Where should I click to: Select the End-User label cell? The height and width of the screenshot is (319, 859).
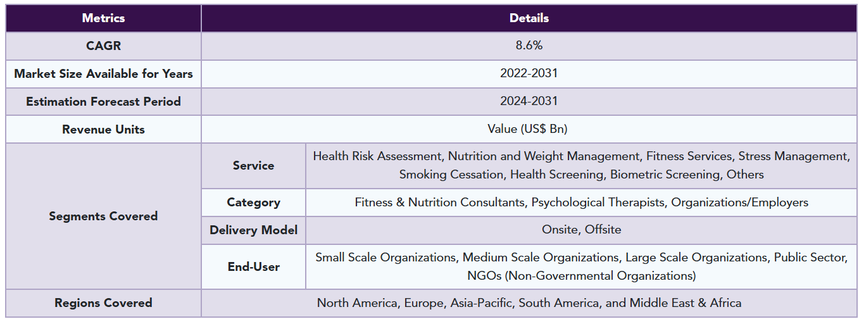click(x=253, y=267)
